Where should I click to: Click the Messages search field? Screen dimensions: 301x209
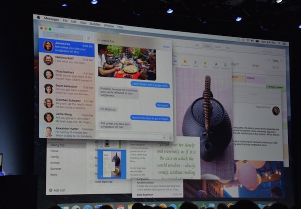pyautogui.click(x=63, y=36)
